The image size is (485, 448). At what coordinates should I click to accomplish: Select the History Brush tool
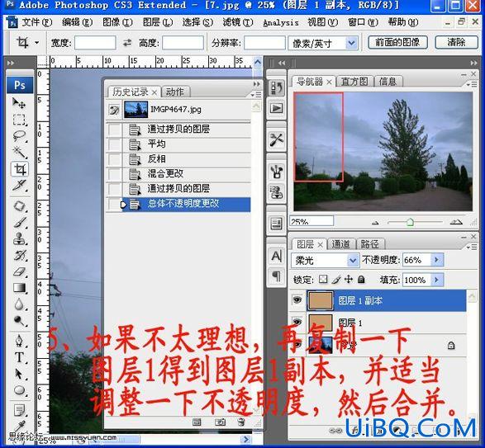click(19, 255)
